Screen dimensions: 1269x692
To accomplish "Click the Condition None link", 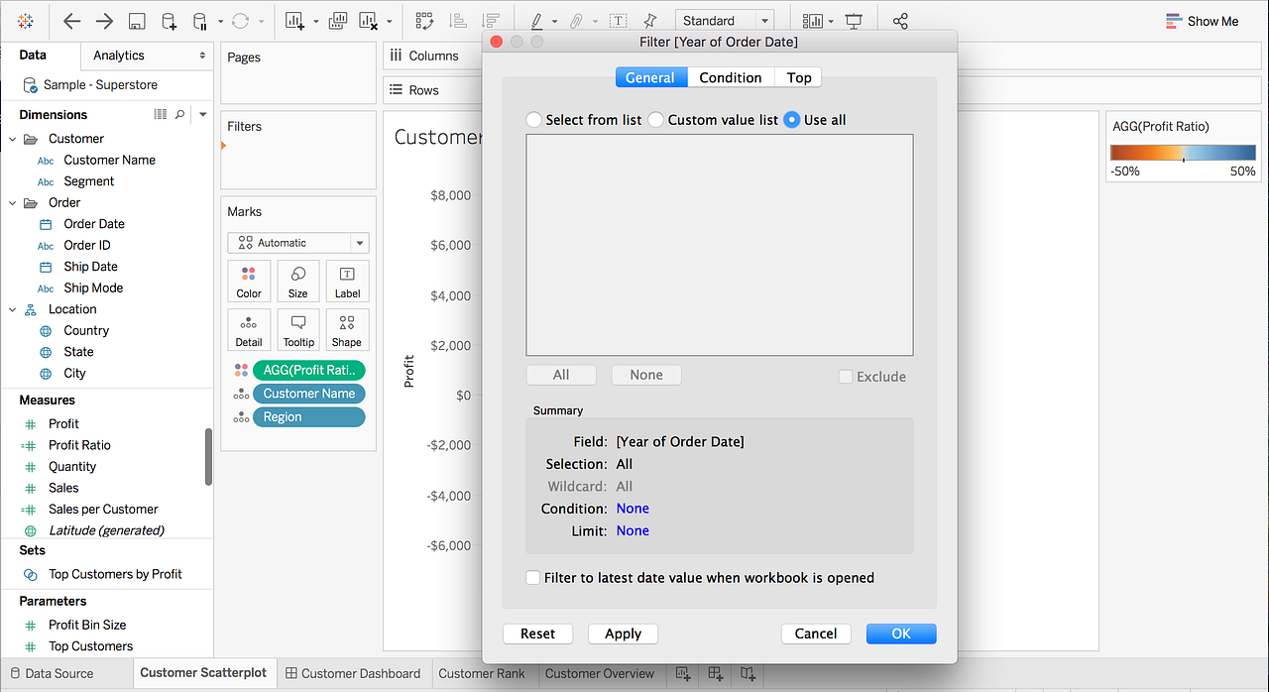I will 633,509.
